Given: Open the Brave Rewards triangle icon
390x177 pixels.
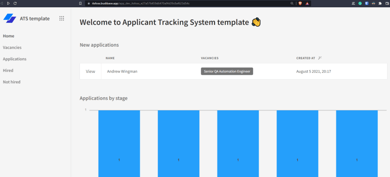Looking at the screenshot, I should pyautogui.click(x=307, y=3).
